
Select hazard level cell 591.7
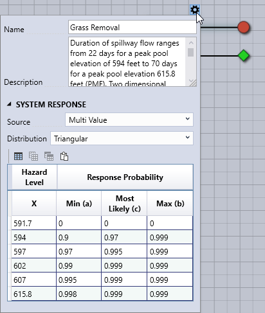[34, 223]
